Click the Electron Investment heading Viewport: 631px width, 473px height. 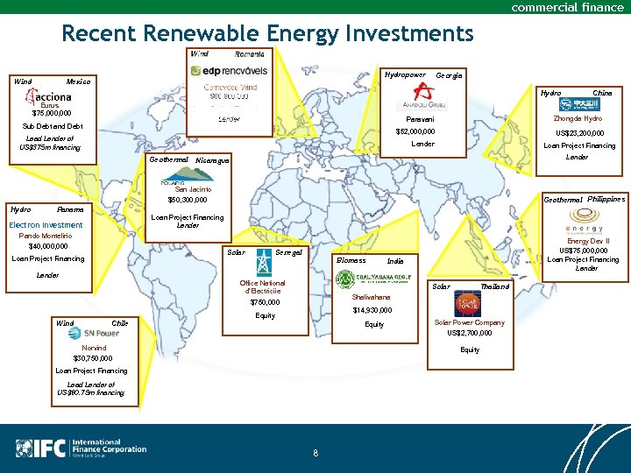pos(46,225)
